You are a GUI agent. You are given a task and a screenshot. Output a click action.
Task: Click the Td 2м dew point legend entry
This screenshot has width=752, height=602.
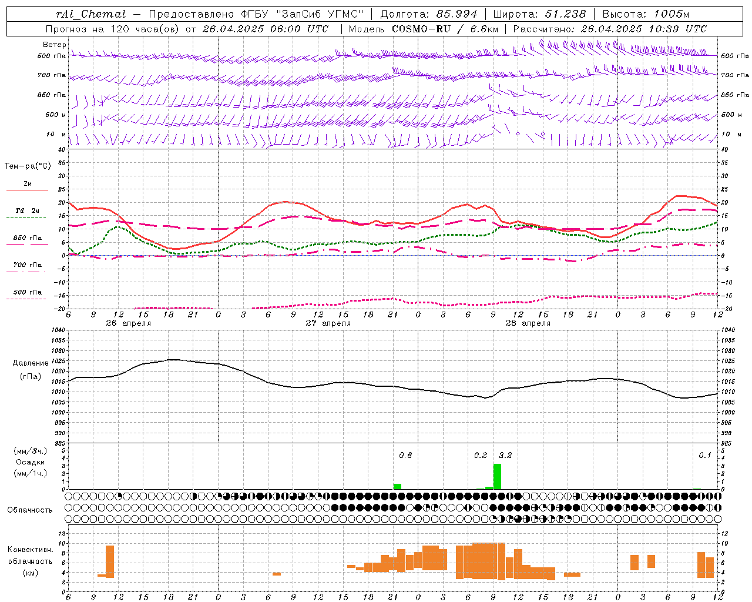coord(28,210)
